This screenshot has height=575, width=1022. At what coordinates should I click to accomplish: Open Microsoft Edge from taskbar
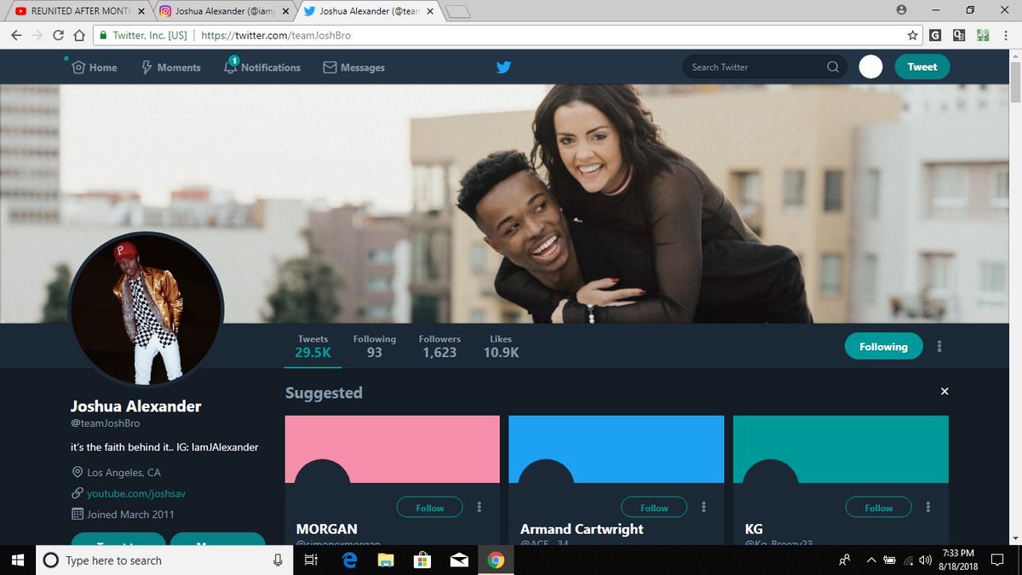tap(348, 561)
